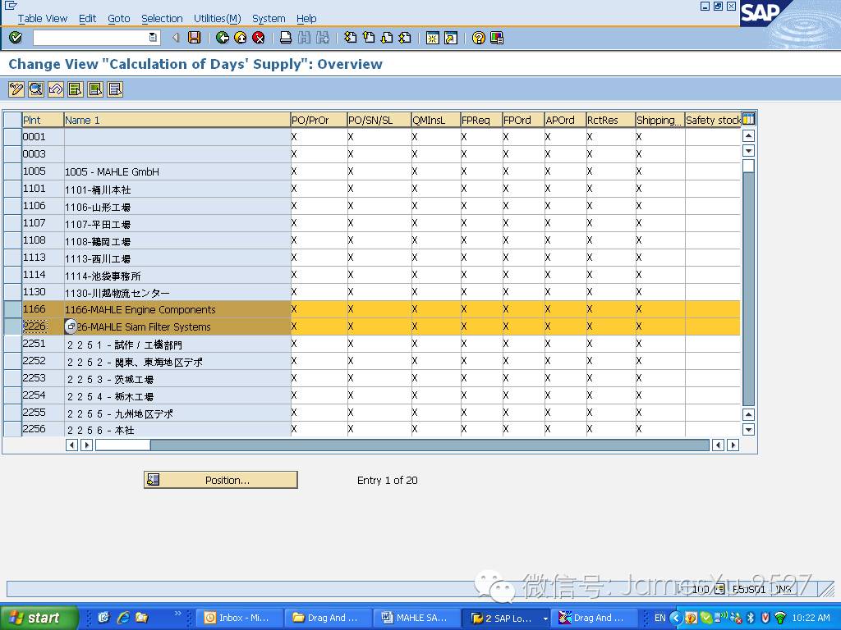Click the QMInsL column header
The height and width of the screenshot is (630, 841).
435,120
